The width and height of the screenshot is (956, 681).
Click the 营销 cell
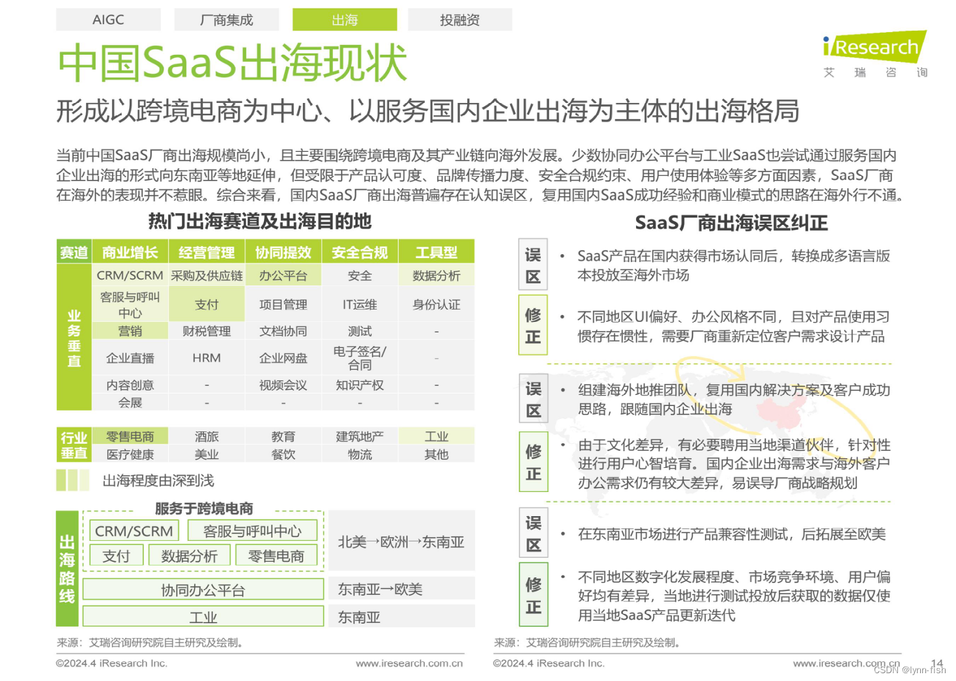(130, 331)
